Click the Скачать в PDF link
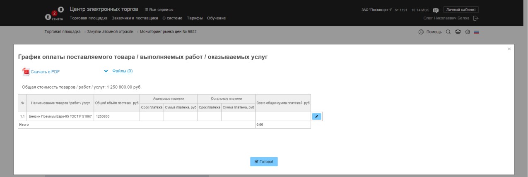528x177 pixels. pos(45,72)
